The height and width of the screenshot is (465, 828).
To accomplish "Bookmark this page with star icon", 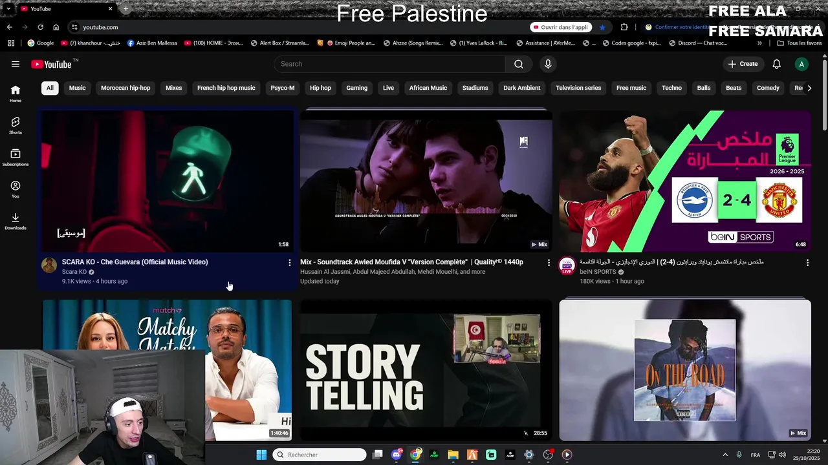I will 602,27.
